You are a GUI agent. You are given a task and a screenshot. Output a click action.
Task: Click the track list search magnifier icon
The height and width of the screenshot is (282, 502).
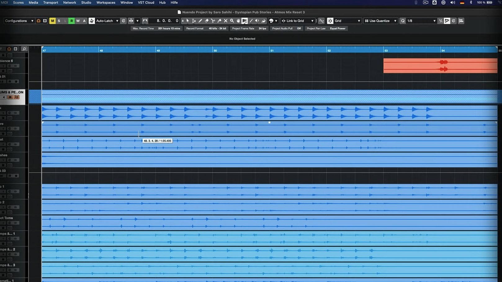[24, 49]
